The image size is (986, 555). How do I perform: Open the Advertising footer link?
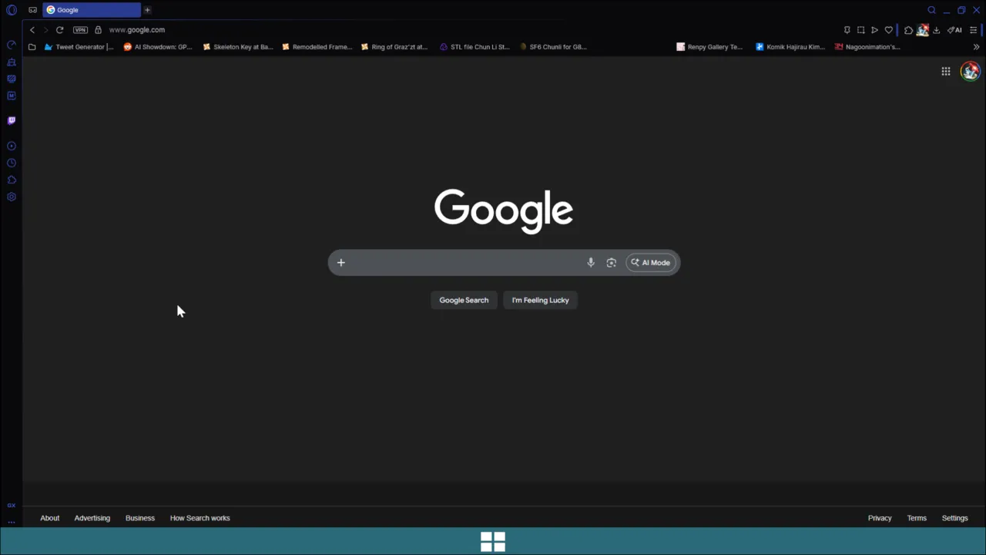[92, 518]
